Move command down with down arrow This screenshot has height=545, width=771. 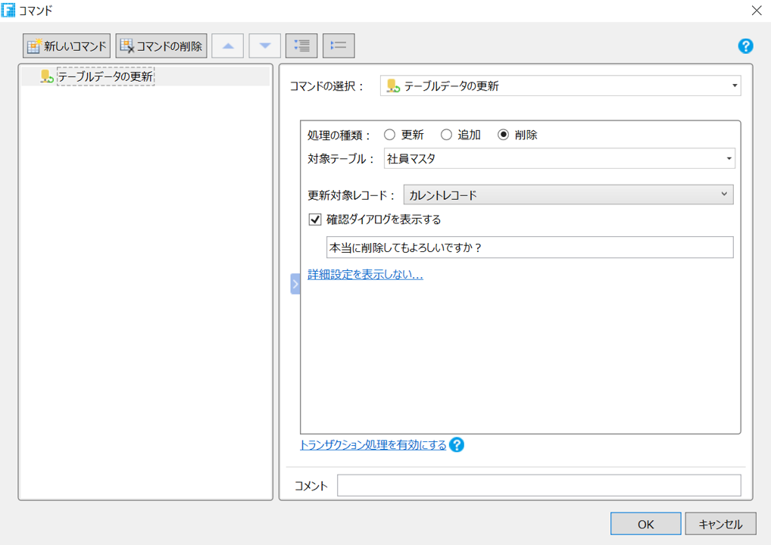(265, 46)
